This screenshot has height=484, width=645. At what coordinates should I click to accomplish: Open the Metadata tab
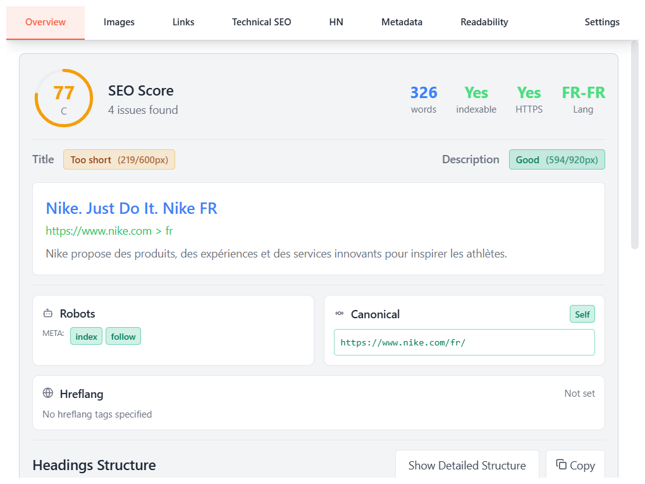(x=402, y=22)
